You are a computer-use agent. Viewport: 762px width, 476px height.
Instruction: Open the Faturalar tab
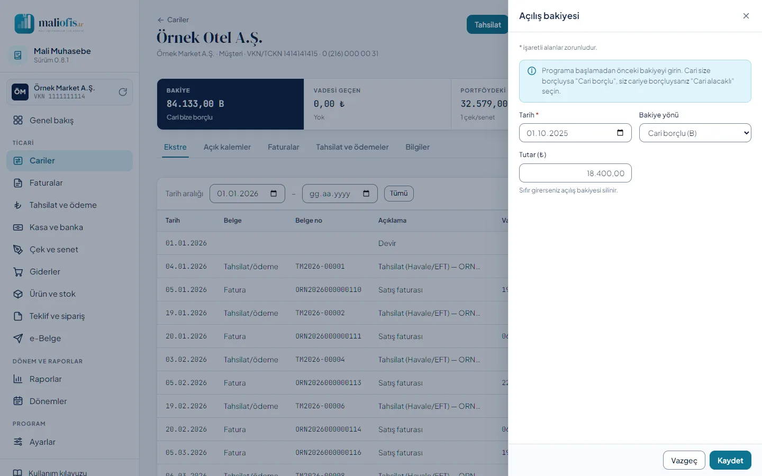click(x=284, y=147)
